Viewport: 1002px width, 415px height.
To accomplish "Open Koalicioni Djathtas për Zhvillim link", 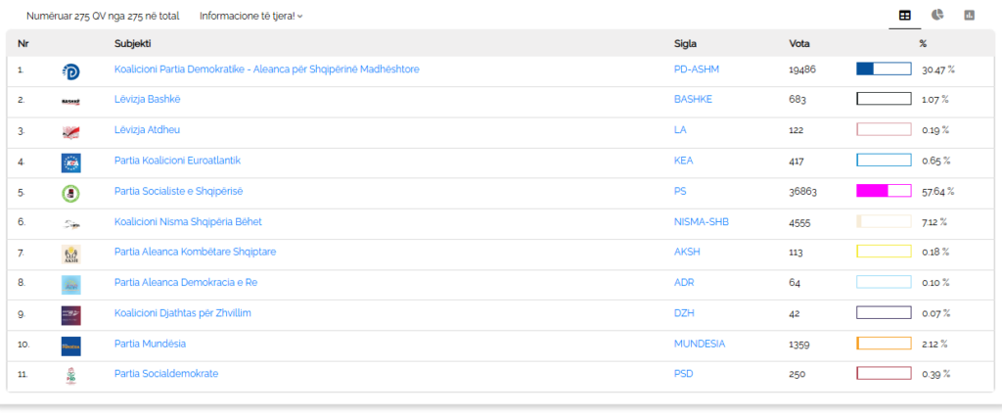I will point(184,313).
